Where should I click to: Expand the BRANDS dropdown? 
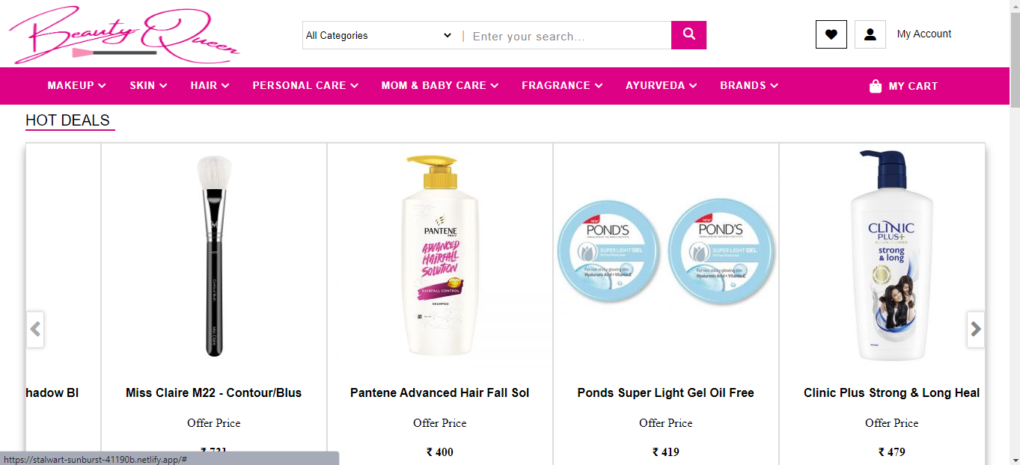click(x=748, y=85)
